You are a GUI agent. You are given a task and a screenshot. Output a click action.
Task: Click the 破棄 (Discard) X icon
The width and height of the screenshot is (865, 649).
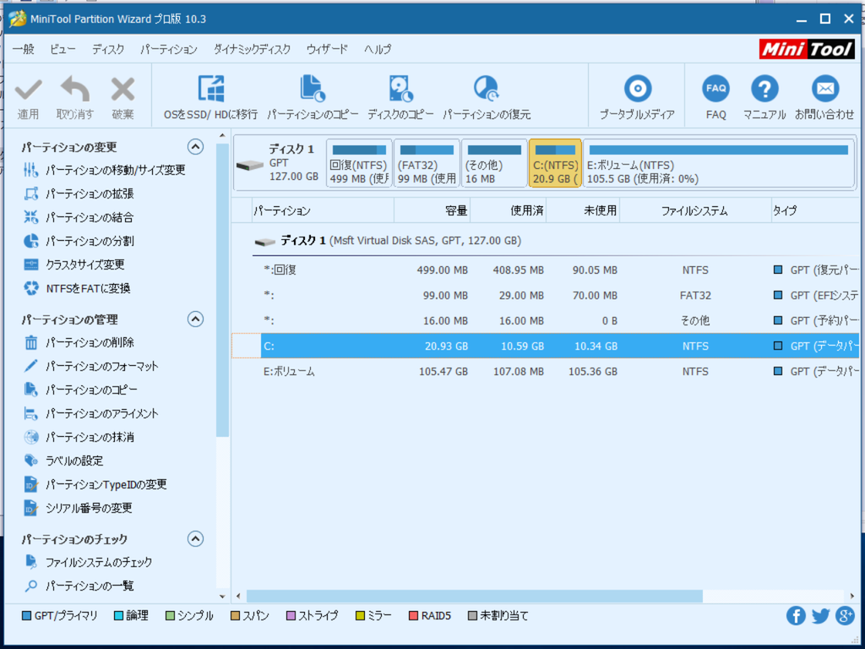point(122,90)
